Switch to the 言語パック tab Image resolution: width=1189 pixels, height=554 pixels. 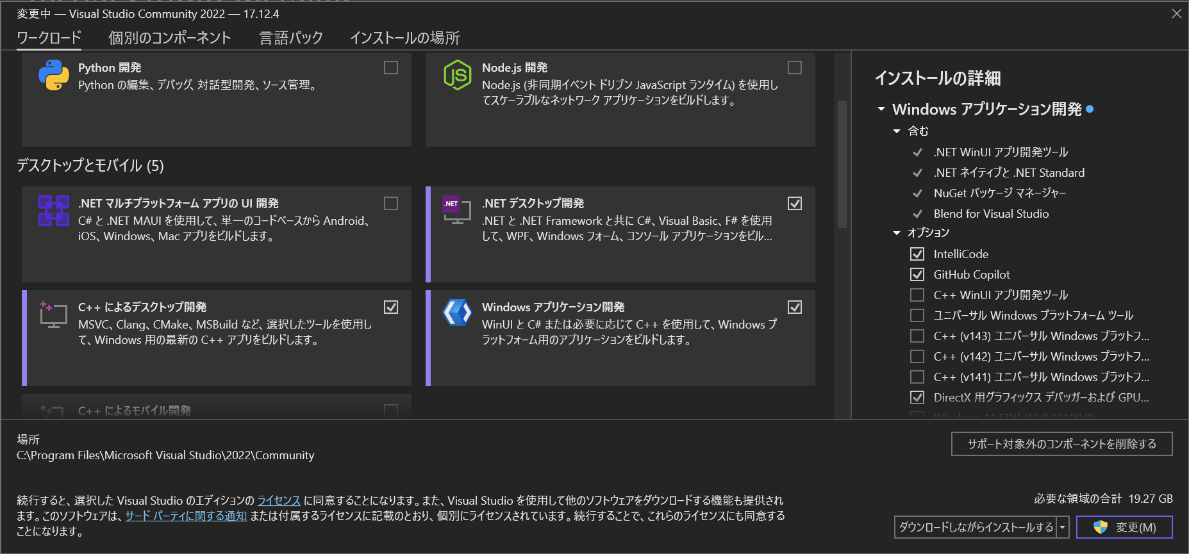tap(291, 38)
